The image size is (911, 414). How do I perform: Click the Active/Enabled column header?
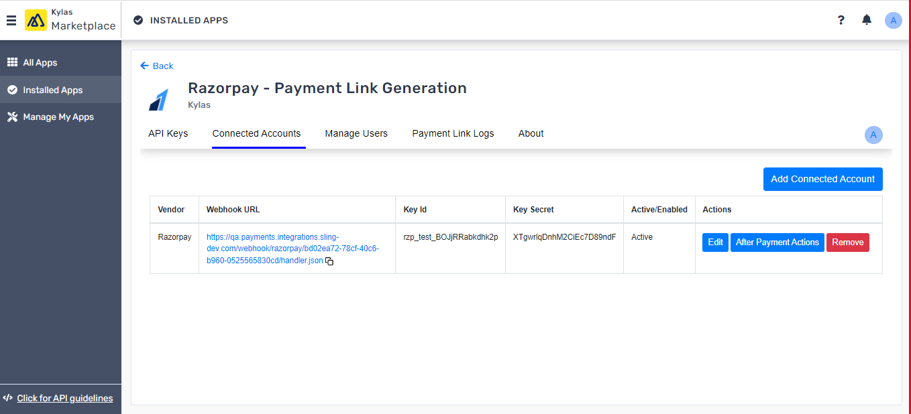tap(659, 210)
